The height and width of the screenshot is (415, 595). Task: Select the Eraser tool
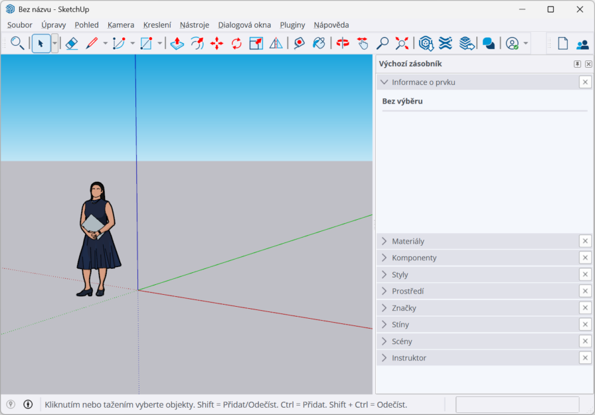72,43
